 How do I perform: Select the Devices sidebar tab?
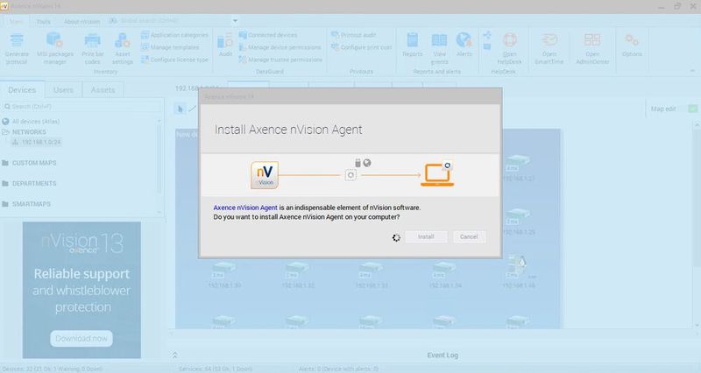point(22,90)
